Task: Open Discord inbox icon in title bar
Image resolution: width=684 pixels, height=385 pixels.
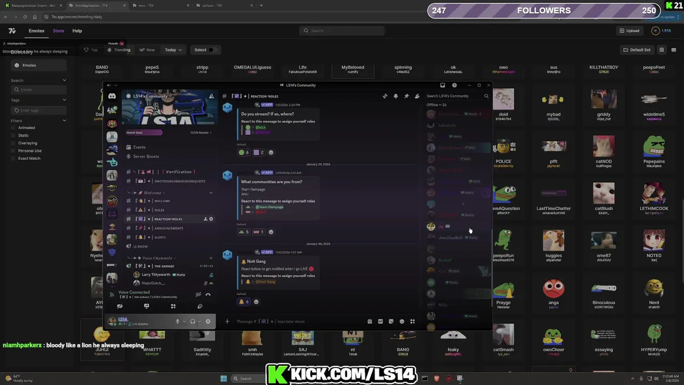Action: tap(442, 85)
